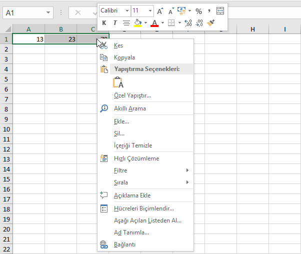Expand the Filtre submenu
Viewport: 301px width, 254px height.
pos(145,170)
